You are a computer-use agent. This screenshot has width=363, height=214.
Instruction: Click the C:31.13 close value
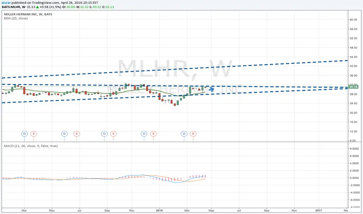pyautogui.click(x=108, y=7)
